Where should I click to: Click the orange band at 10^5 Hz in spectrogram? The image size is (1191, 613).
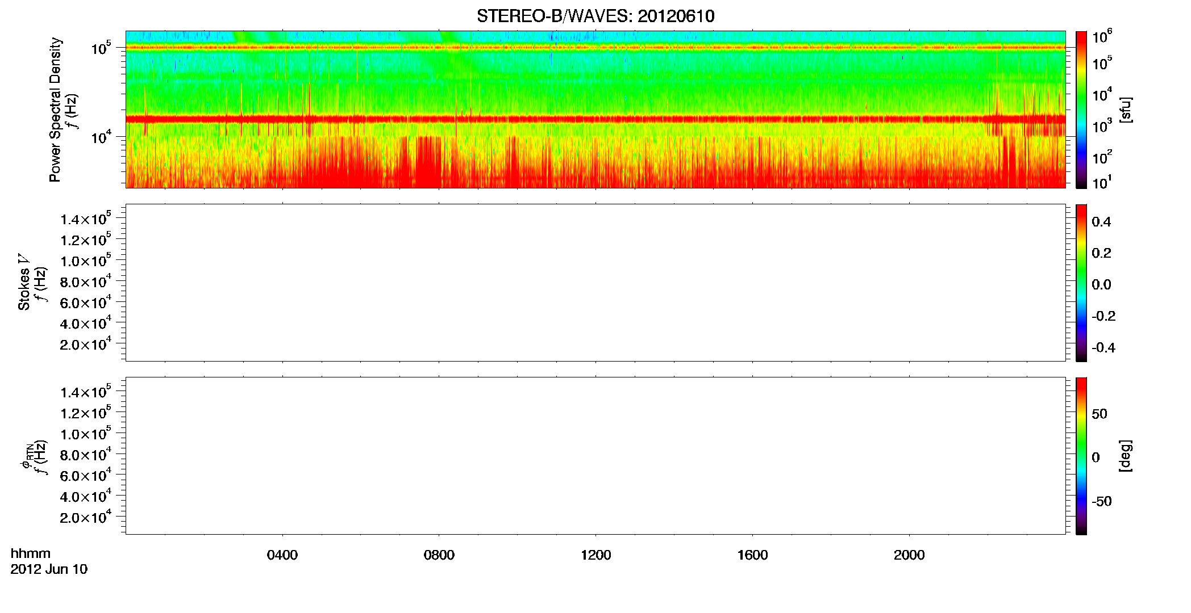click(x=595, y=48)
